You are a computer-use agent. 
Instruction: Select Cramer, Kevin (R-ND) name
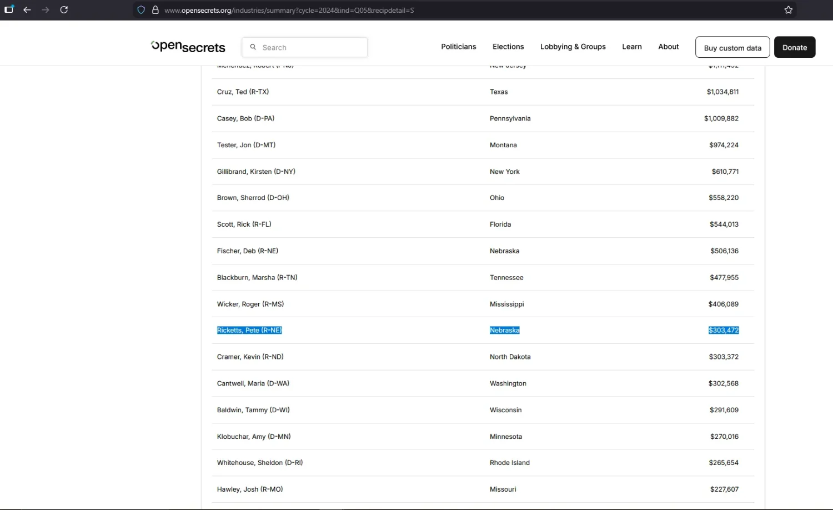(x=250, y=358)
